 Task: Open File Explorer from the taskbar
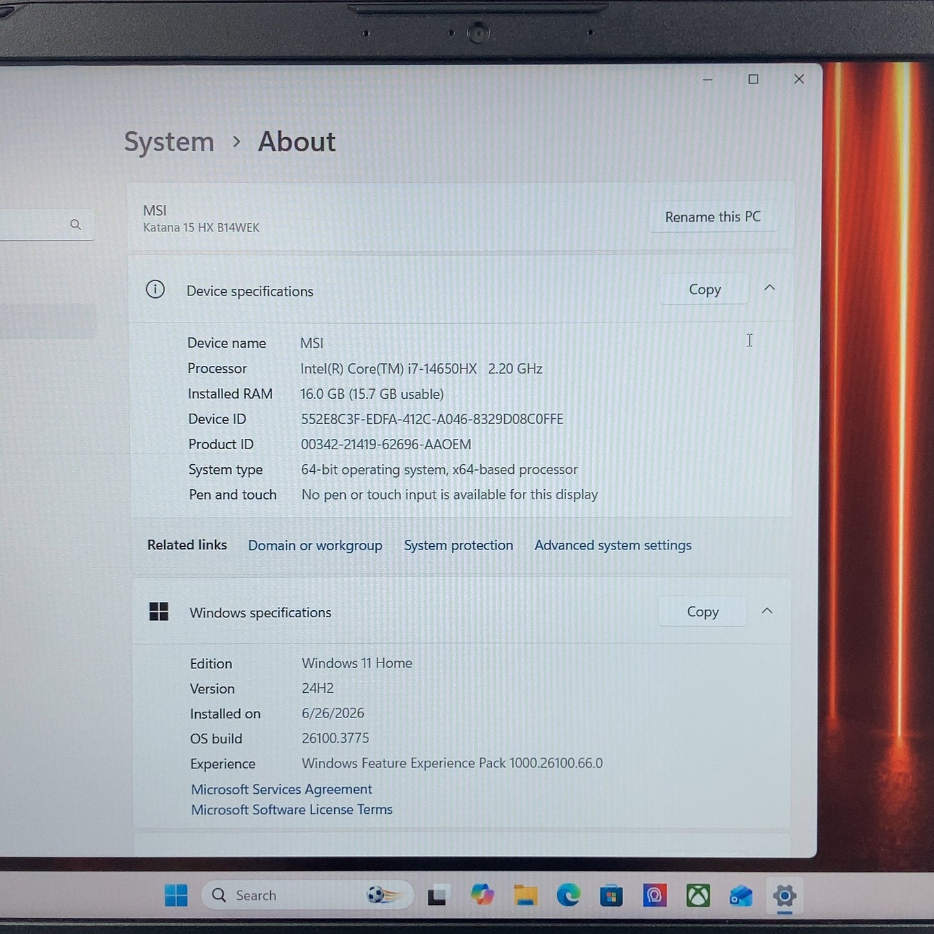coord(525,895)
